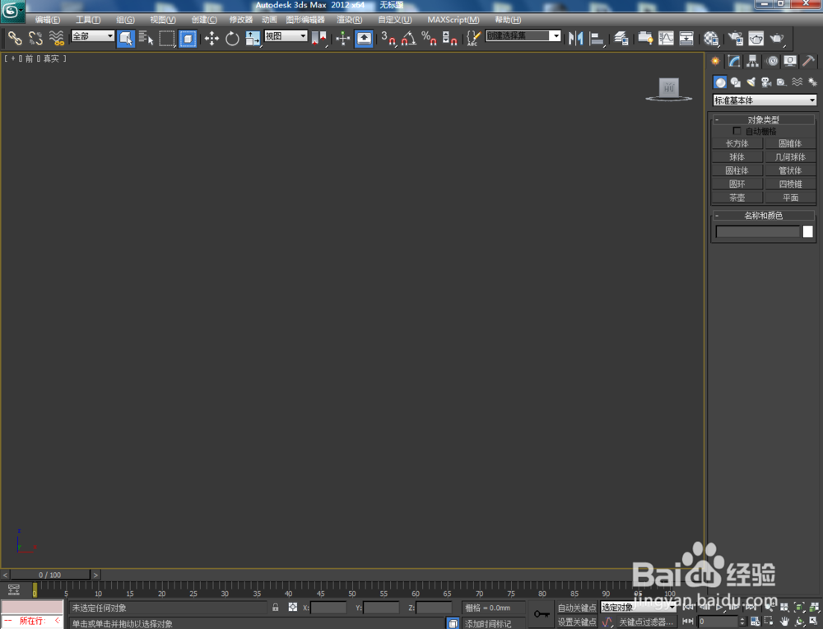Screen dimensions: 823x629
Task: Activate Select and Rotate tool
Action: click(x=232, y=39)
